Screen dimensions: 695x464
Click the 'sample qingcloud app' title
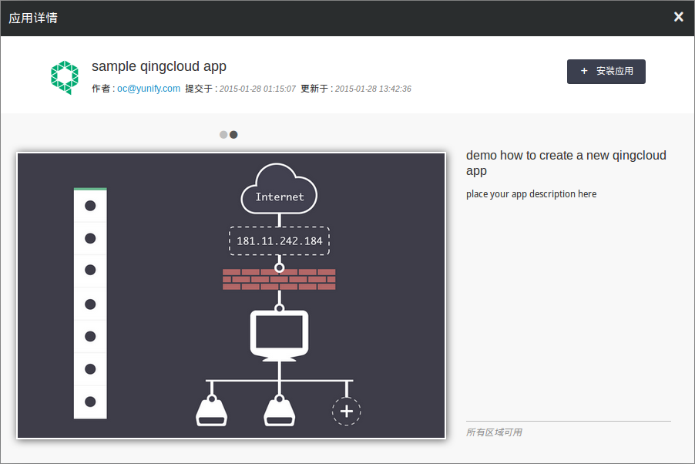coord(159,66)
